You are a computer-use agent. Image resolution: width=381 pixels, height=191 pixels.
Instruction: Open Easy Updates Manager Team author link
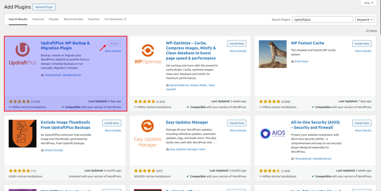tap(188, 149)
